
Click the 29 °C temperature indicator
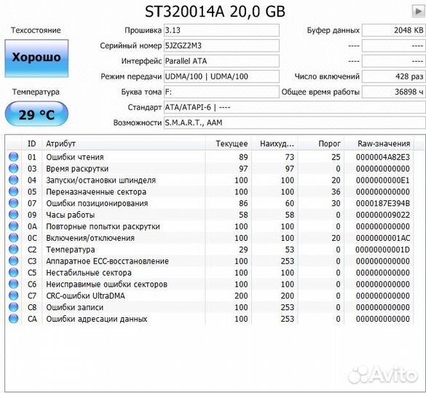(x=36, y=114)
